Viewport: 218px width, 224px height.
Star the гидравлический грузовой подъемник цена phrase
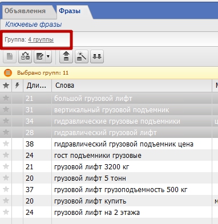tap(6, 144)
